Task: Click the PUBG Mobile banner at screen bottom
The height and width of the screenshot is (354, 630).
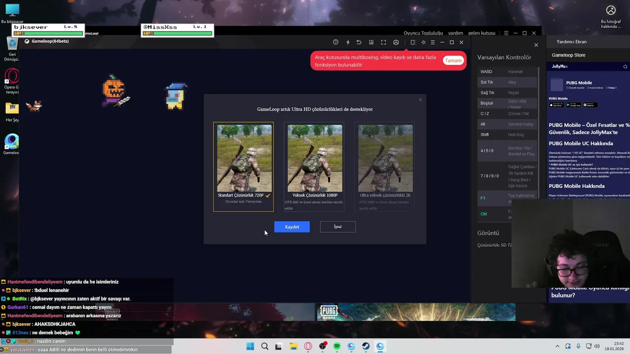Action: (415, 312)
